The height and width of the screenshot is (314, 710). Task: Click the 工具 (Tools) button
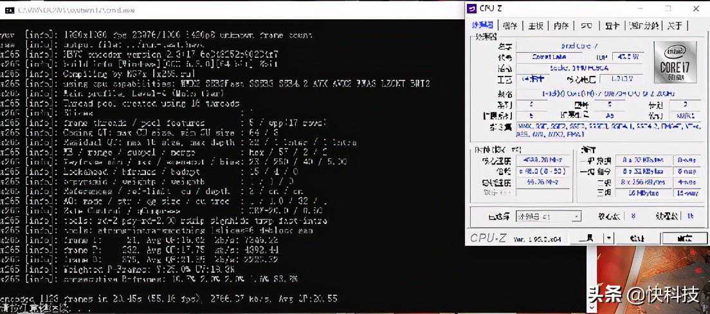point(587,238)
